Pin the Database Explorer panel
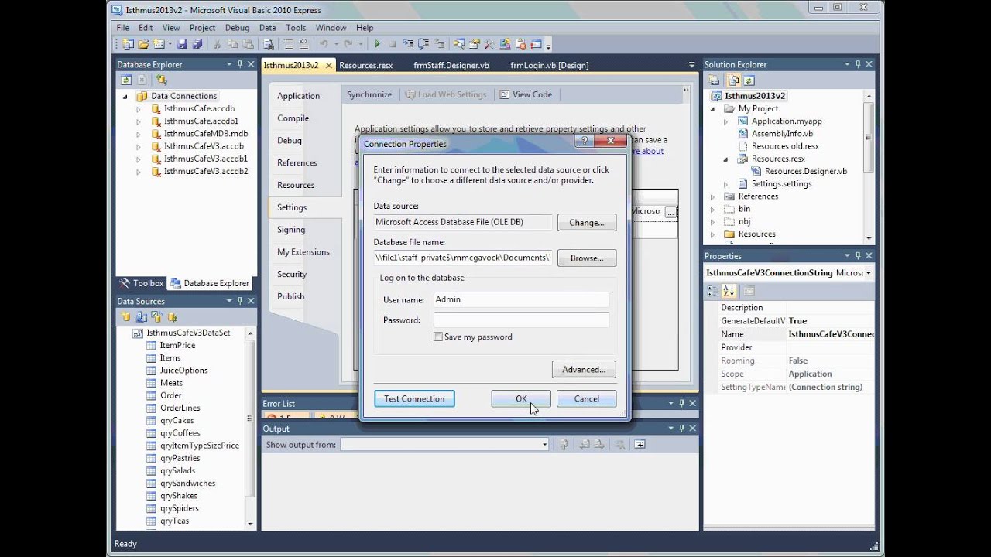The width and height of the screenshot is (991, 557). click(x=240, y=64)
